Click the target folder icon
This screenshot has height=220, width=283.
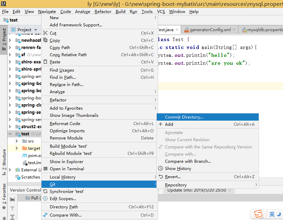pyautogui.click(x=25, y=148)
